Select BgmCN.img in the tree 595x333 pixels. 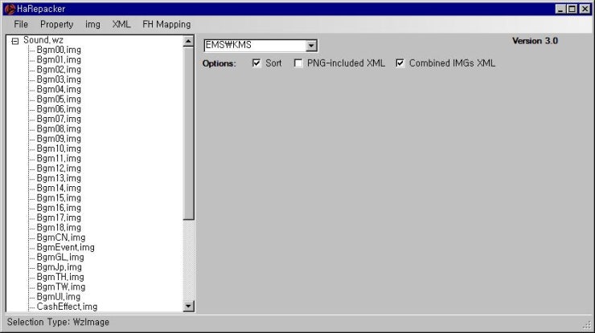(61, 238)
